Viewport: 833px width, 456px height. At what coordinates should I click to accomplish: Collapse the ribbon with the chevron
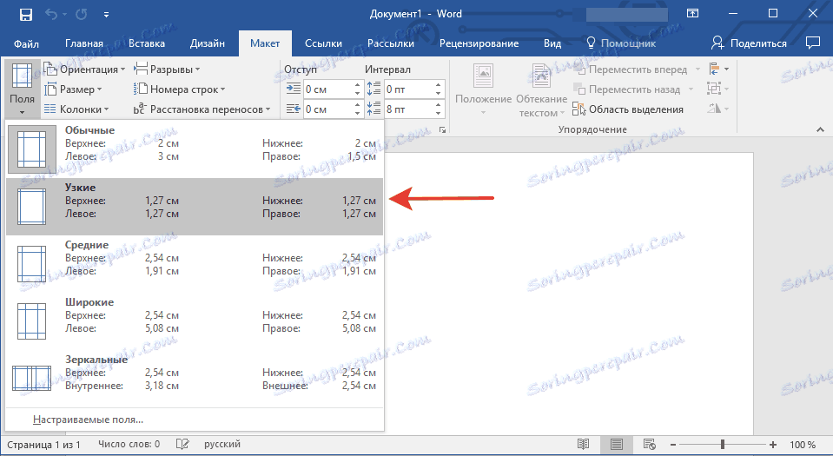(x=820, y=129)
